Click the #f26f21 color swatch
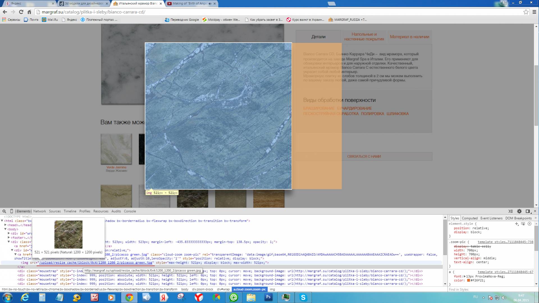 (469, 280)
